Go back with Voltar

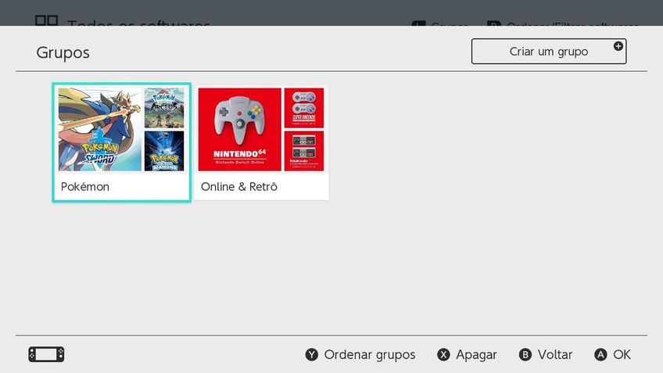tap(546, 354)
